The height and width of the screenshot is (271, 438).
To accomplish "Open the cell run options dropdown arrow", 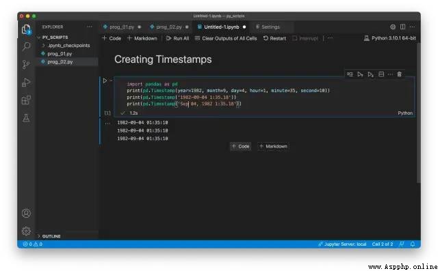I will 111,81.
